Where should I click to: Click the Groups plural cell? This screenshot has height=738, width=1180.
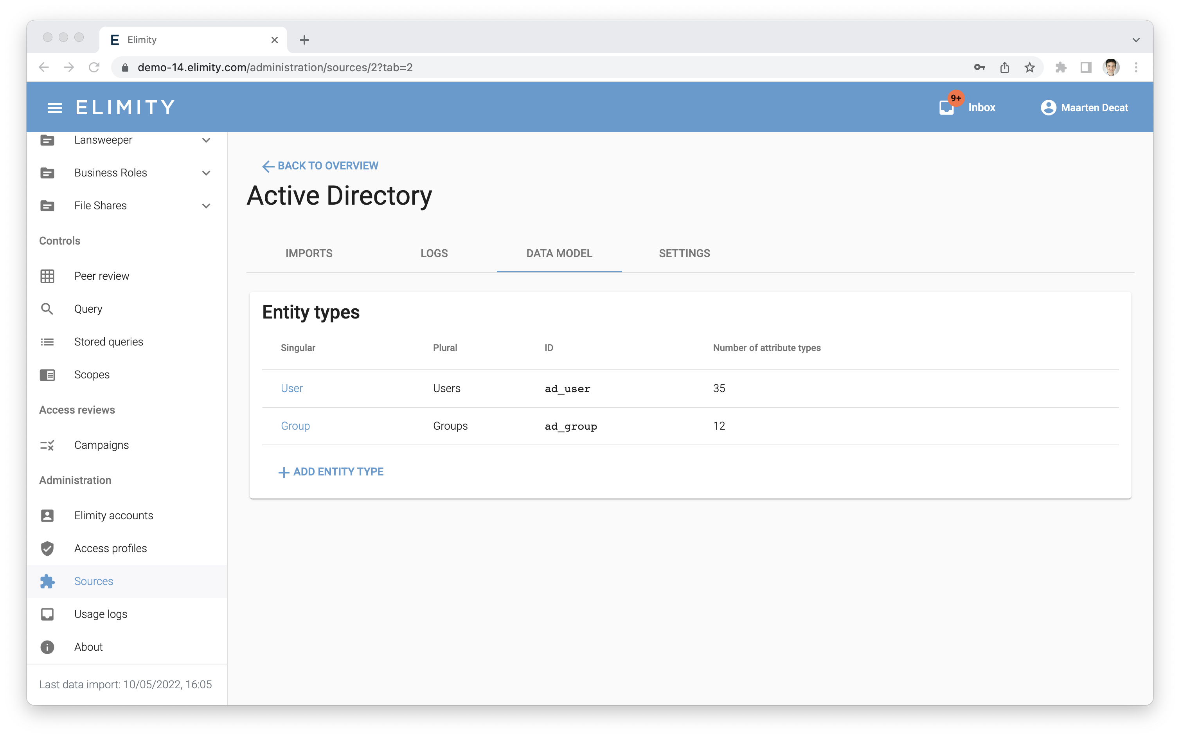[x=450, y=426]
